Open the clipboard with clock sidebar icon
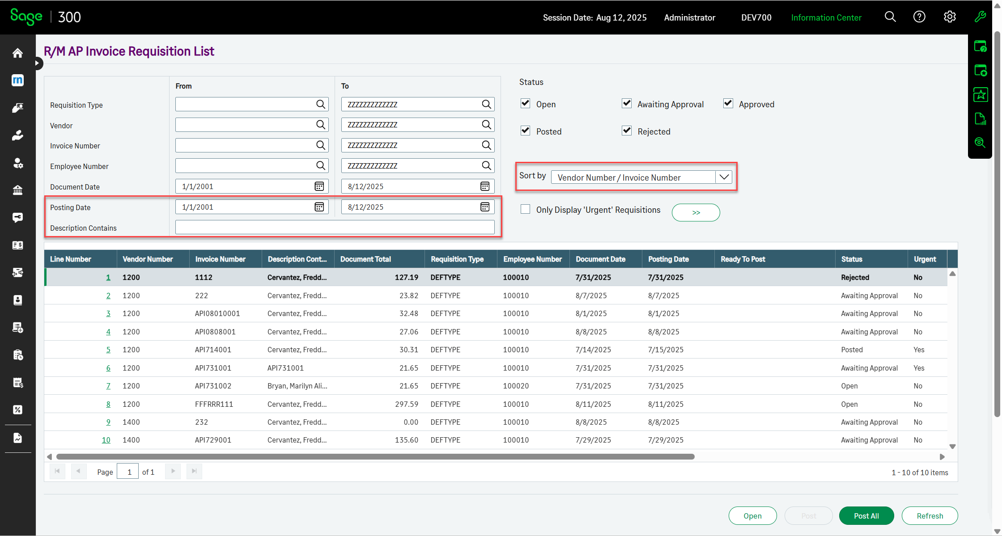Viewport: 1002px width, 536px height. [x=17, y=355]
